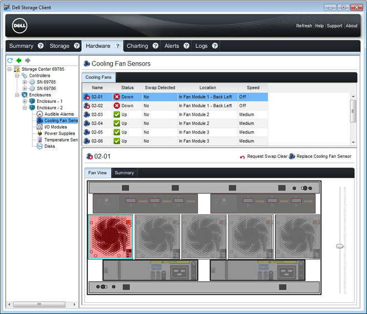Expand the Enclosure - 1 tree node
The image size is (367, 314).
pyautogui.click(x=25, y=101)
